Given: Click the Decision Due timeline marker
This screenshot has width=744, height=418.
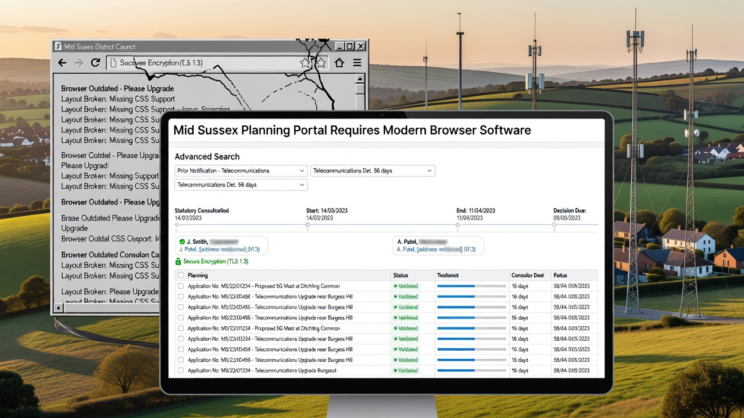Looking at the screenshot, I should pyautogui.click(x=555, y=224).
